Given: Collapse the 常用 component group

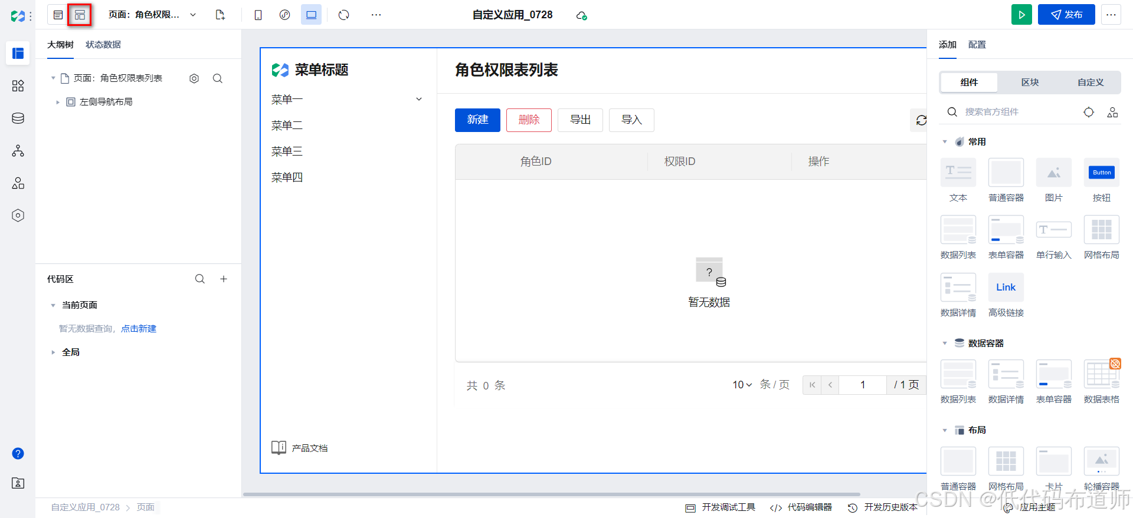Looking at the screenshot, I should (x=945, y=142).
